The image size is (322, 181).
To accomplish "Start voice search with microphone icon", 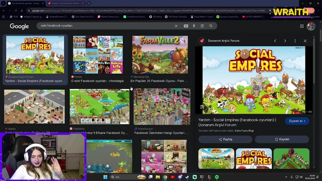I will [194, 26].
